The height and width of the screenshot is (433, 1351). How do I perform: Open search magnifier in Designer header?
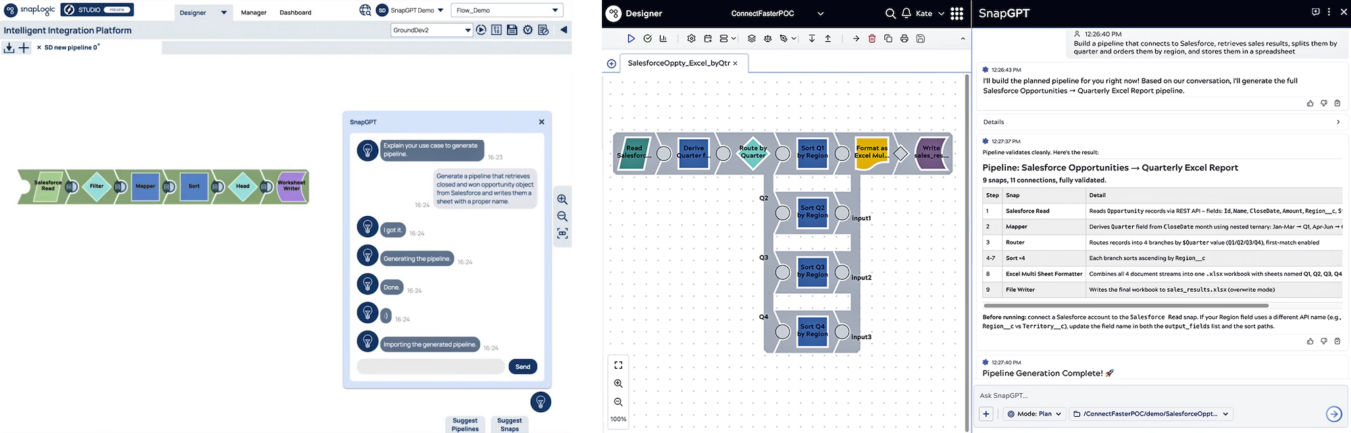890,14
